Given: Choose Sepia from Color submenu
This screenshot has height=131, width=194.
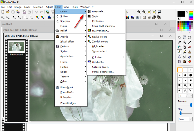Looking at the screenshot, I should (106, 16).
